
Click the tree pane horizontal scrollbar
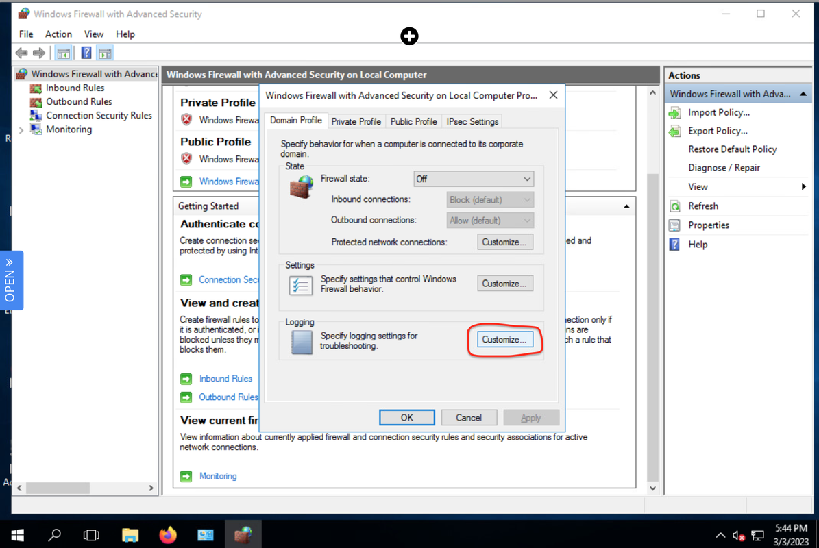tap(58, 488)
